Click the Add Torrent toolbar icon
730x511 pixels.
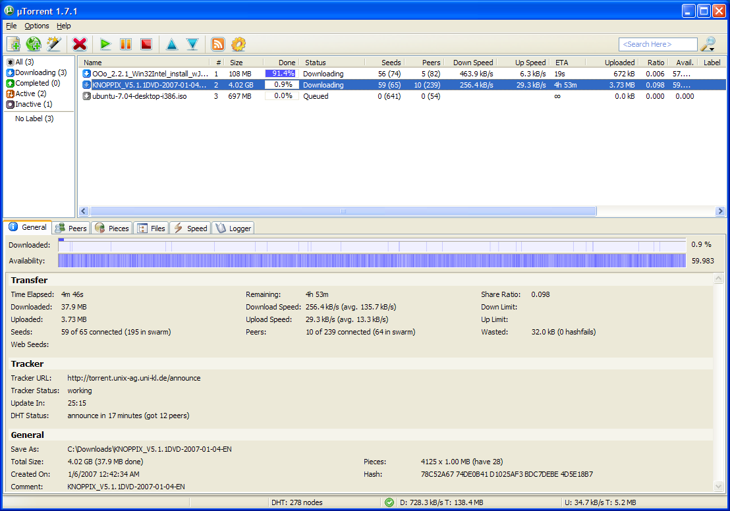coord(13,43)
